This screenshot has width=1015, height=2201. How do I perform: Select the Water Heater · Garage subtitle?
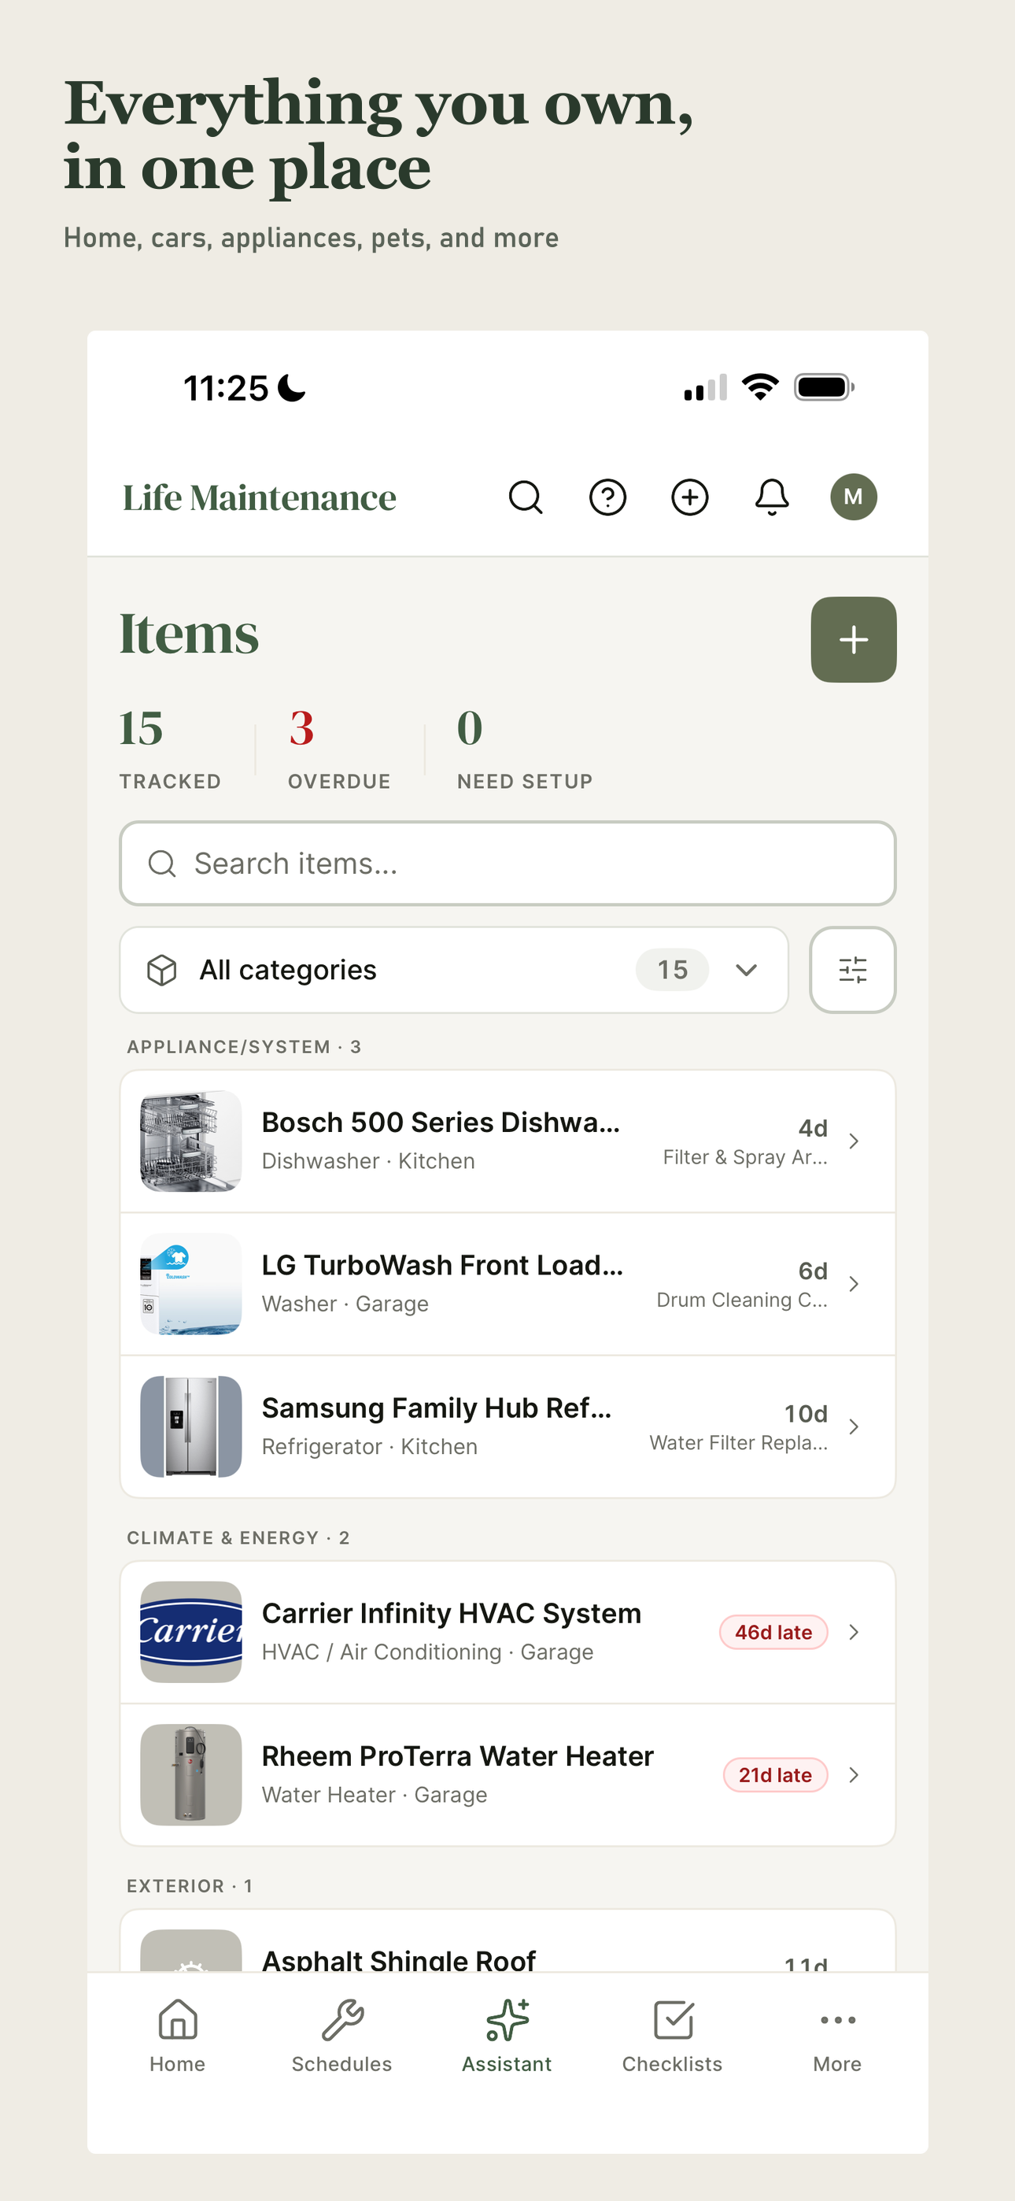(x=375, y=1794)
